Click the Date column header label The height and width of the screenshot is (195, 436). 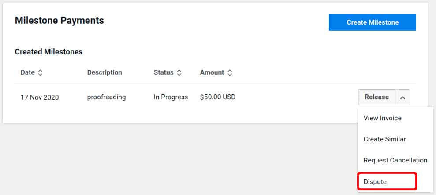(27, 72)
